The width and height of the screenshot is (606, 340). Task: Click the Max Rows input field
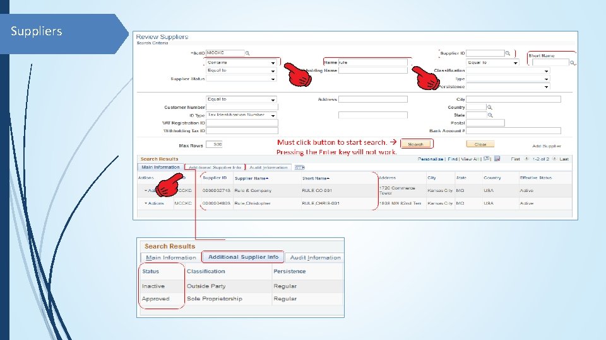point(214,145)
